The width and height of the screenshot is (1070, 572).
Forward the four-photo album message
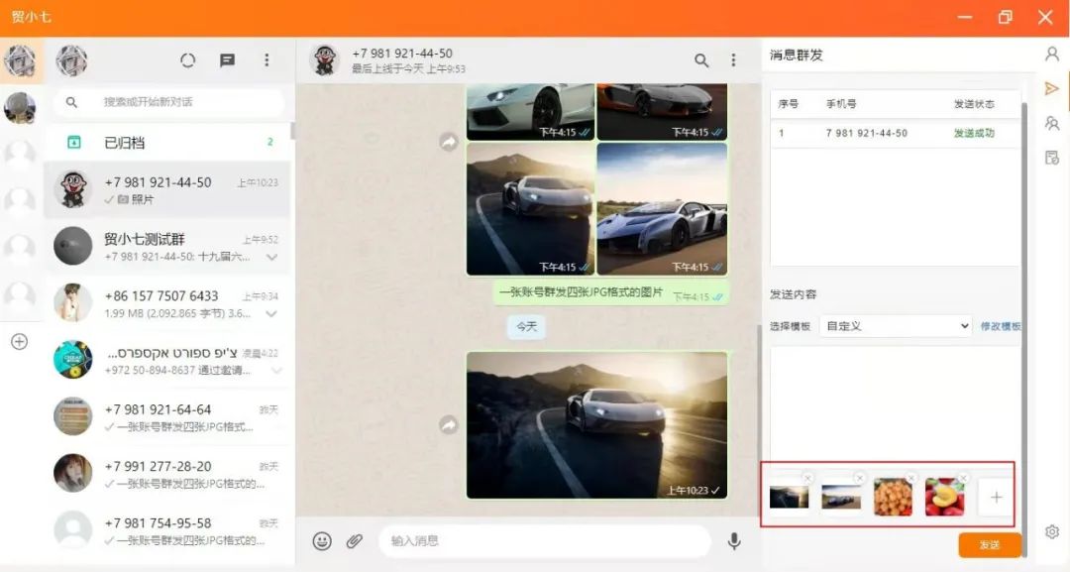coord(449,142)
